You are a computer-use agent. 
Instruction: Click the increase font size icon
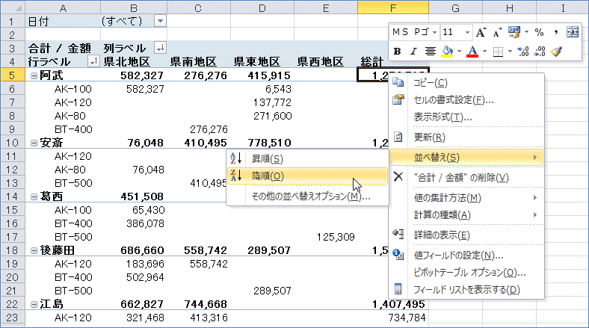481,33
